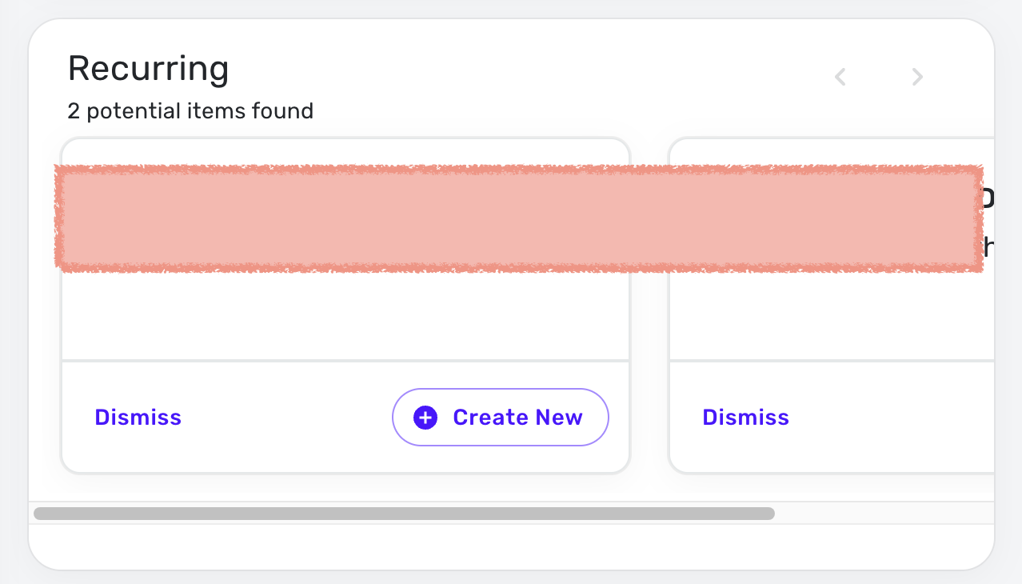Dismiss the second recurring item card
The image size is (1022, 584).
[746, 418]
